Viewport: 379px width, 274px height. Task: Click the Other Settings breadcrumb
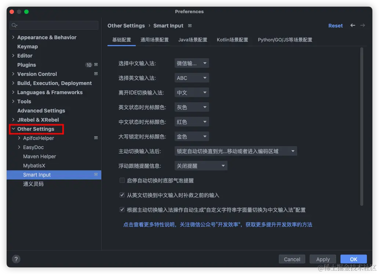pos(126,26)
